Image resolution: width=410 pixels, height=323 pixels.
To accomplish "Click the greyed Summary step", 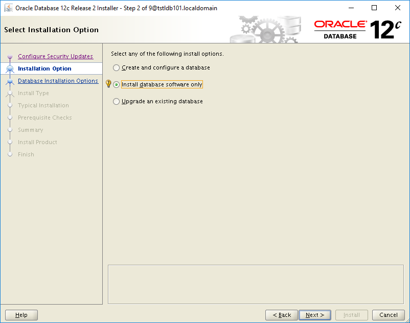I will 31,130.
